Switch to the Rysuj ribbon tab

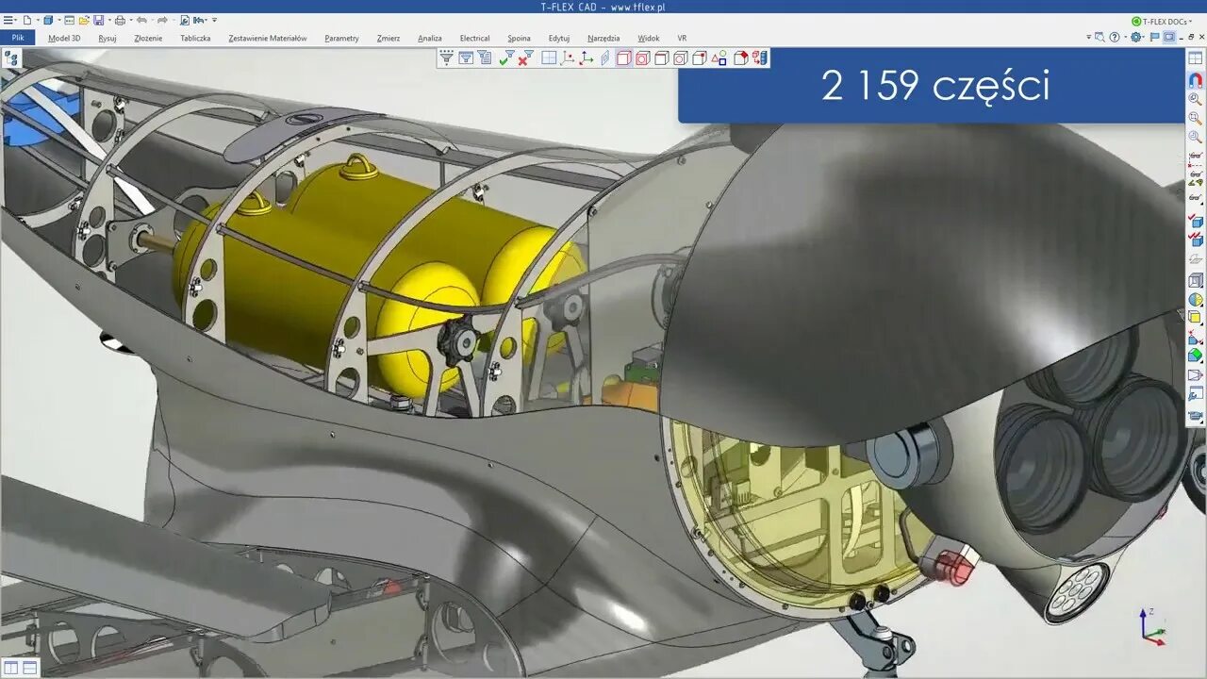[x=107, y=39]
